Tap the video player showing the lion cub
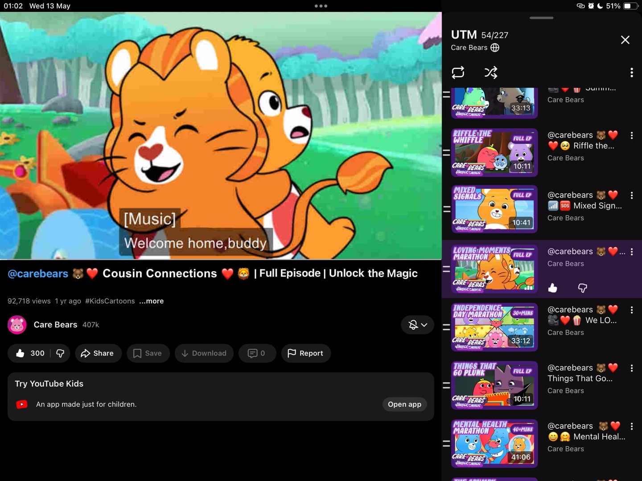This screenshot has height=481, width=642. click(221, 135)
